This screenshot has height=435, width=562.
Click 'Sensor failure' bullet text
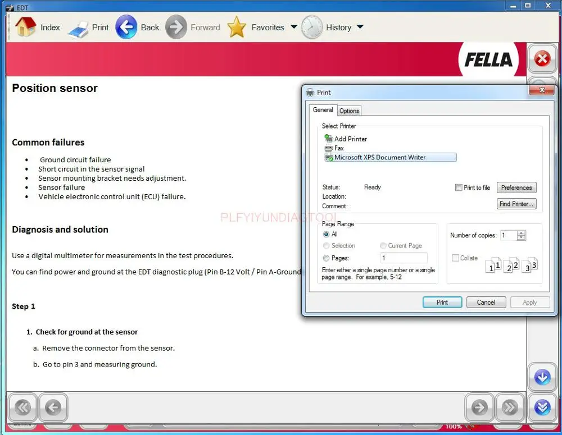[62, 187]
